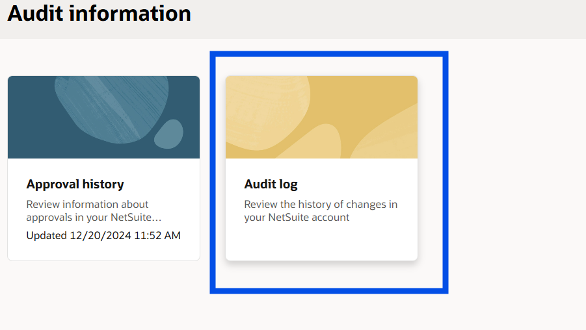Image resolution: width=586 pixels, height=330 pixels.
Task: Select the dark blue Approval history banner
Action: tap(103, 117)
